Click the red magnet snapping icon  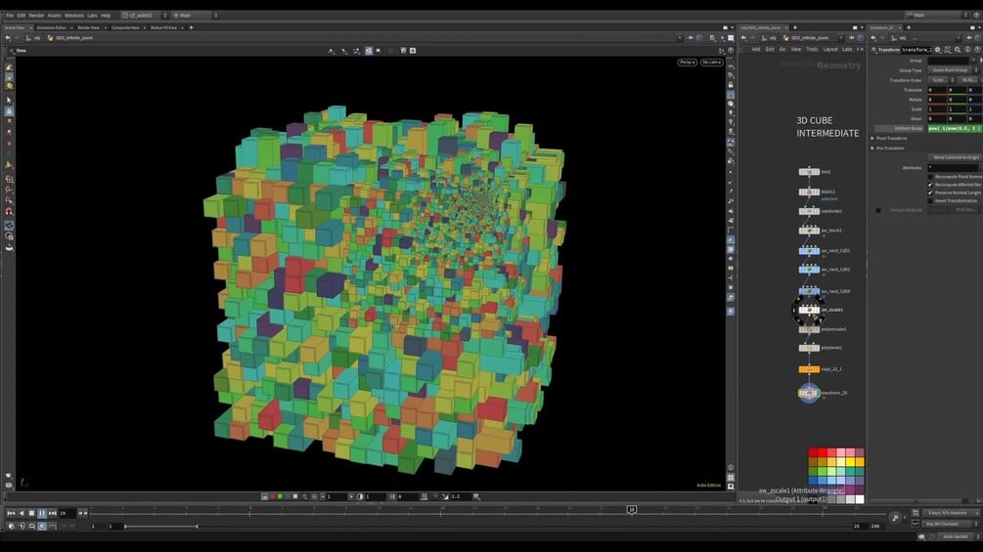tap(9, 212)
